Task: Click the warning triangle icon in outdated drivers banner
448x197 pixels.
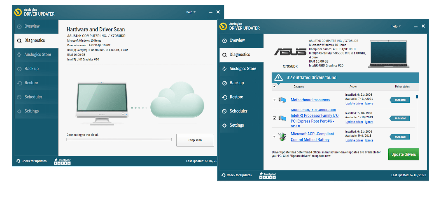Action: pos(278,77)
